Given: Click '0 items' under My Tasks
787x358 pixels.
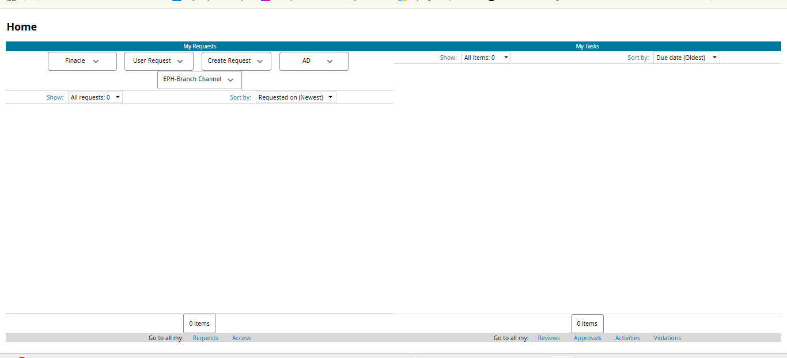Looking at the screenshot, I should pyautogui.click(x=587, y=323).
